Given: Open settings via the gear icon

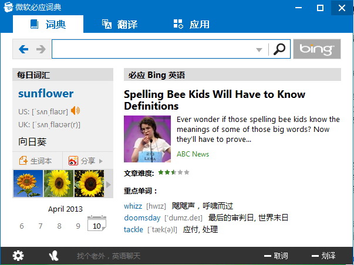Looking at the screenshot, I should point(18,256).
